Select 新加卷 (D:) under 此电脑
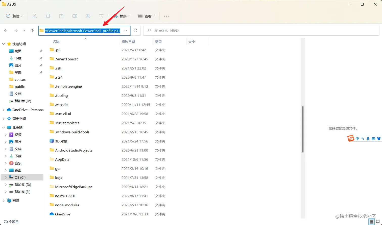Image resolution: width=382 pixels, height=225 pixels. coord(20,185)
